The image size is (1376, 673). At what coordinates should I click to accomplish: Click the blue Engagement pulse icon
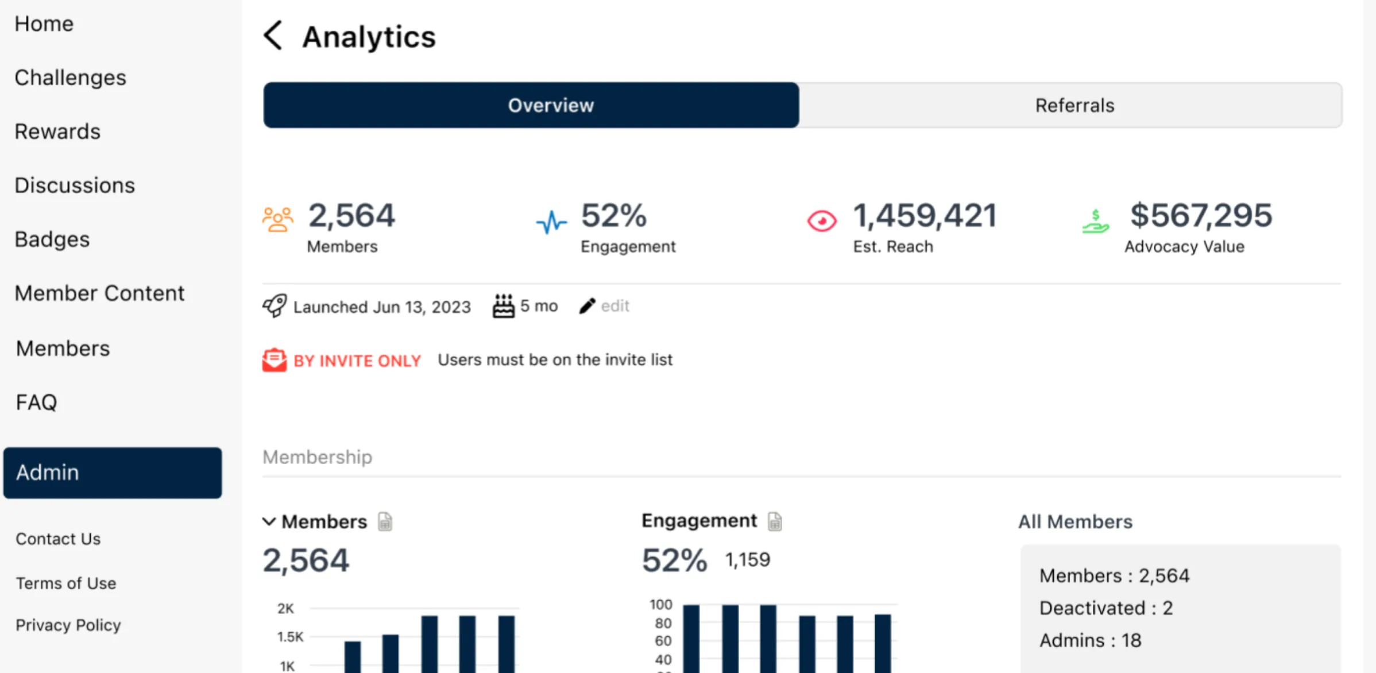pyautogui.click(x=551, y=222)
